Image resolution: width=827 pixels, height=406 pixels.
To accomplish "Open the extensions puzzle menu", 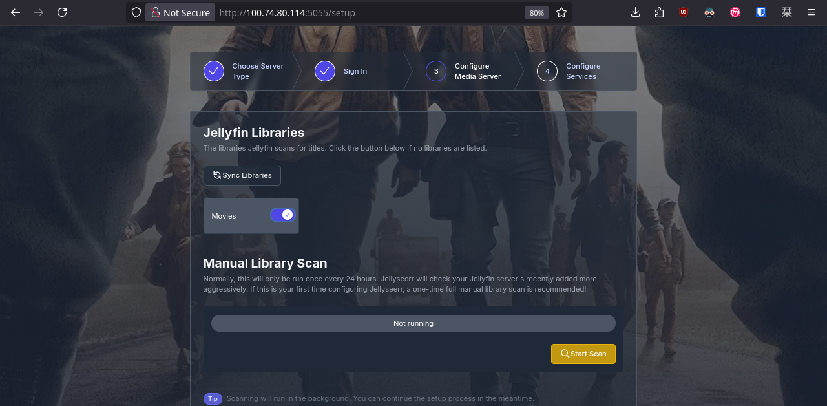I will (x=659, y=12).
